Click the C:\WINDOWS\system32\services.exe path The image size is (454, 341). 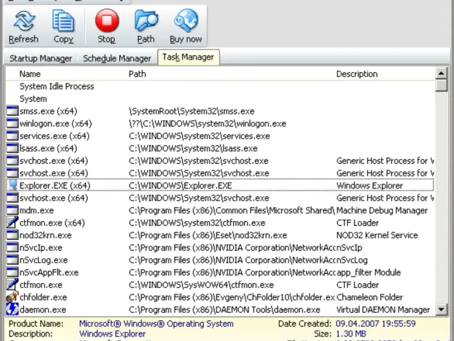point(199,136)
